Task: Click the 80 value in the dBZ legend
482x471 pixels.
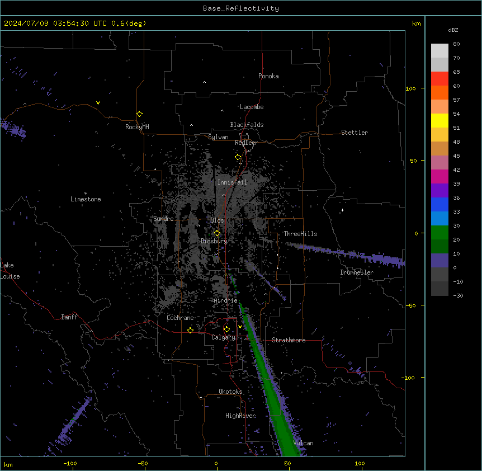Action: click(456, 44)
